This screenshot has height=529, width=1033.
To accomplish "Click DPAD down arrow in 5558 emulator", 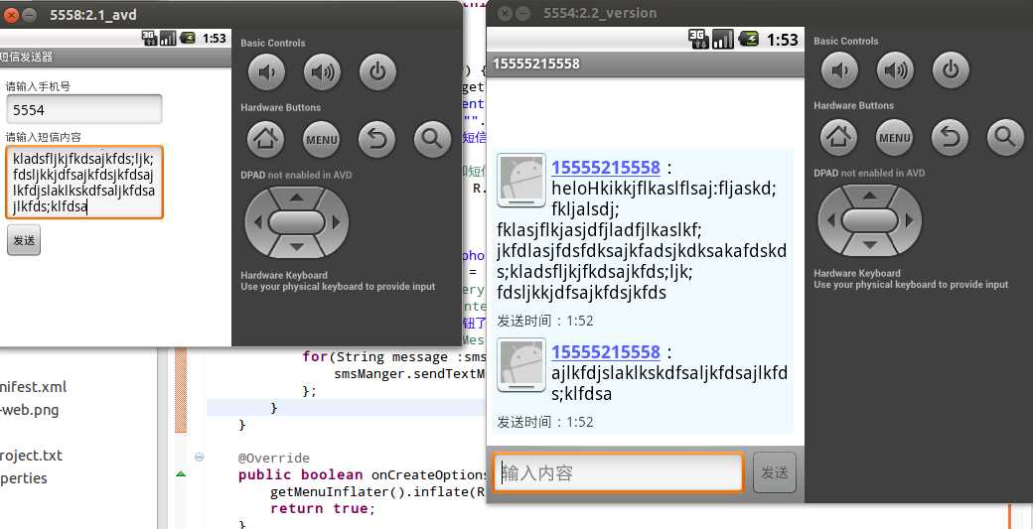I will click(297, 247).
